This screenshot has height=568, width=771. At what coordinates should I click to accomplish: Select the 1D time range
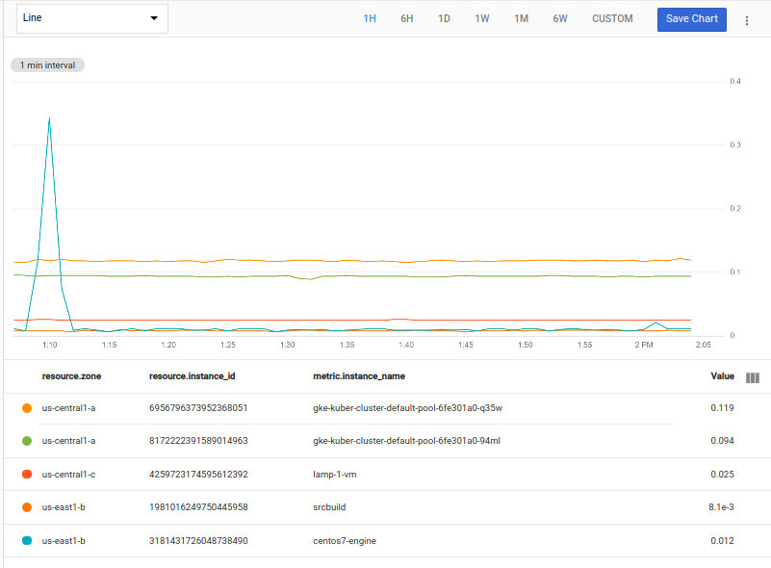coord(444,18)
